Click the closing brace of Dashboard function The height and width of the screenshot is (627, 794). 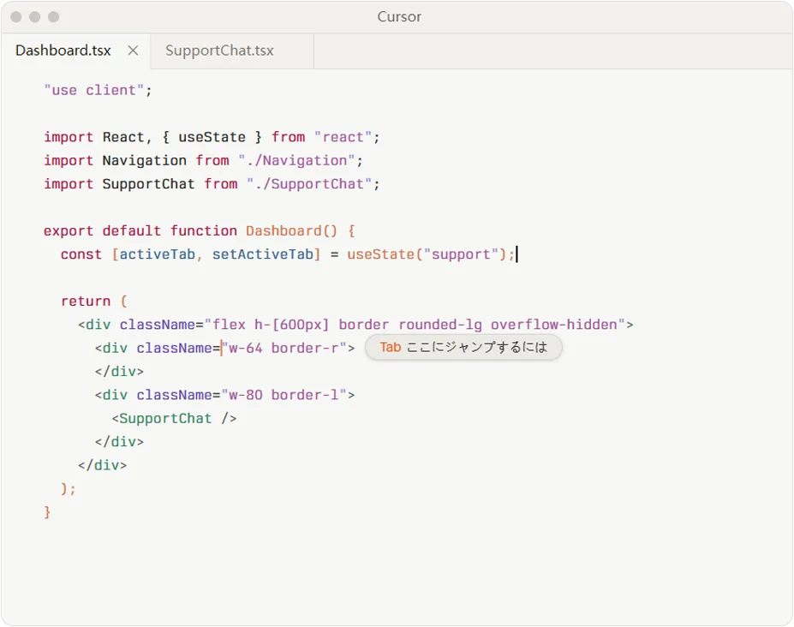47,512
